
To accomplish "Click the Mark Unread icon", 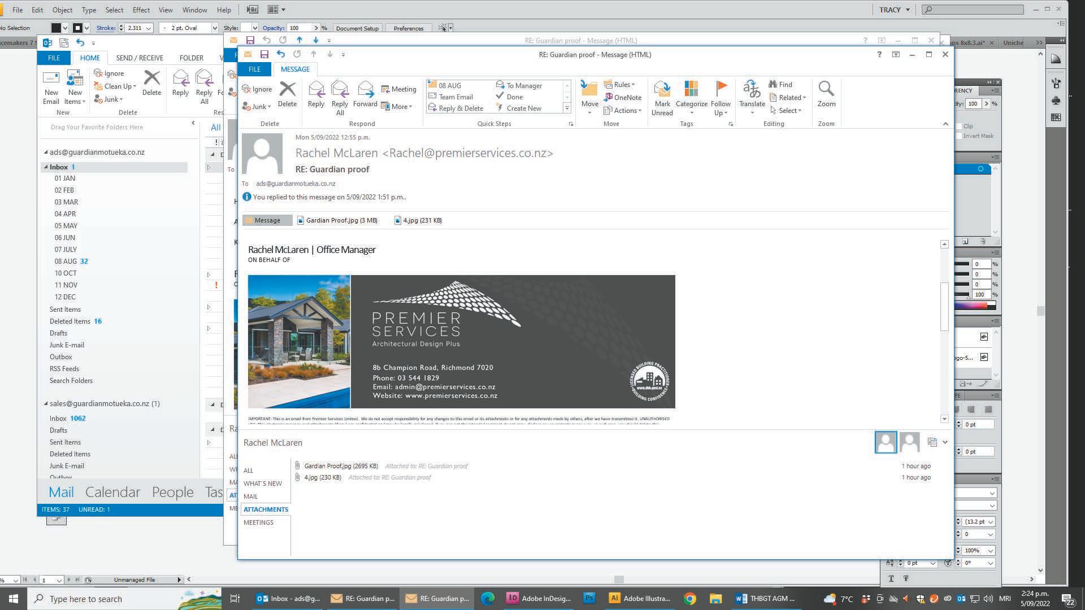I will click(x=662, y=89).
